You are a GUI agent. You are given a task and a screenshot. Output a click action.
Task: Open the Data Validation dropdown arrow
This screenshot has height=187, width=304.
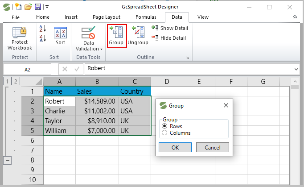[102, 50]
